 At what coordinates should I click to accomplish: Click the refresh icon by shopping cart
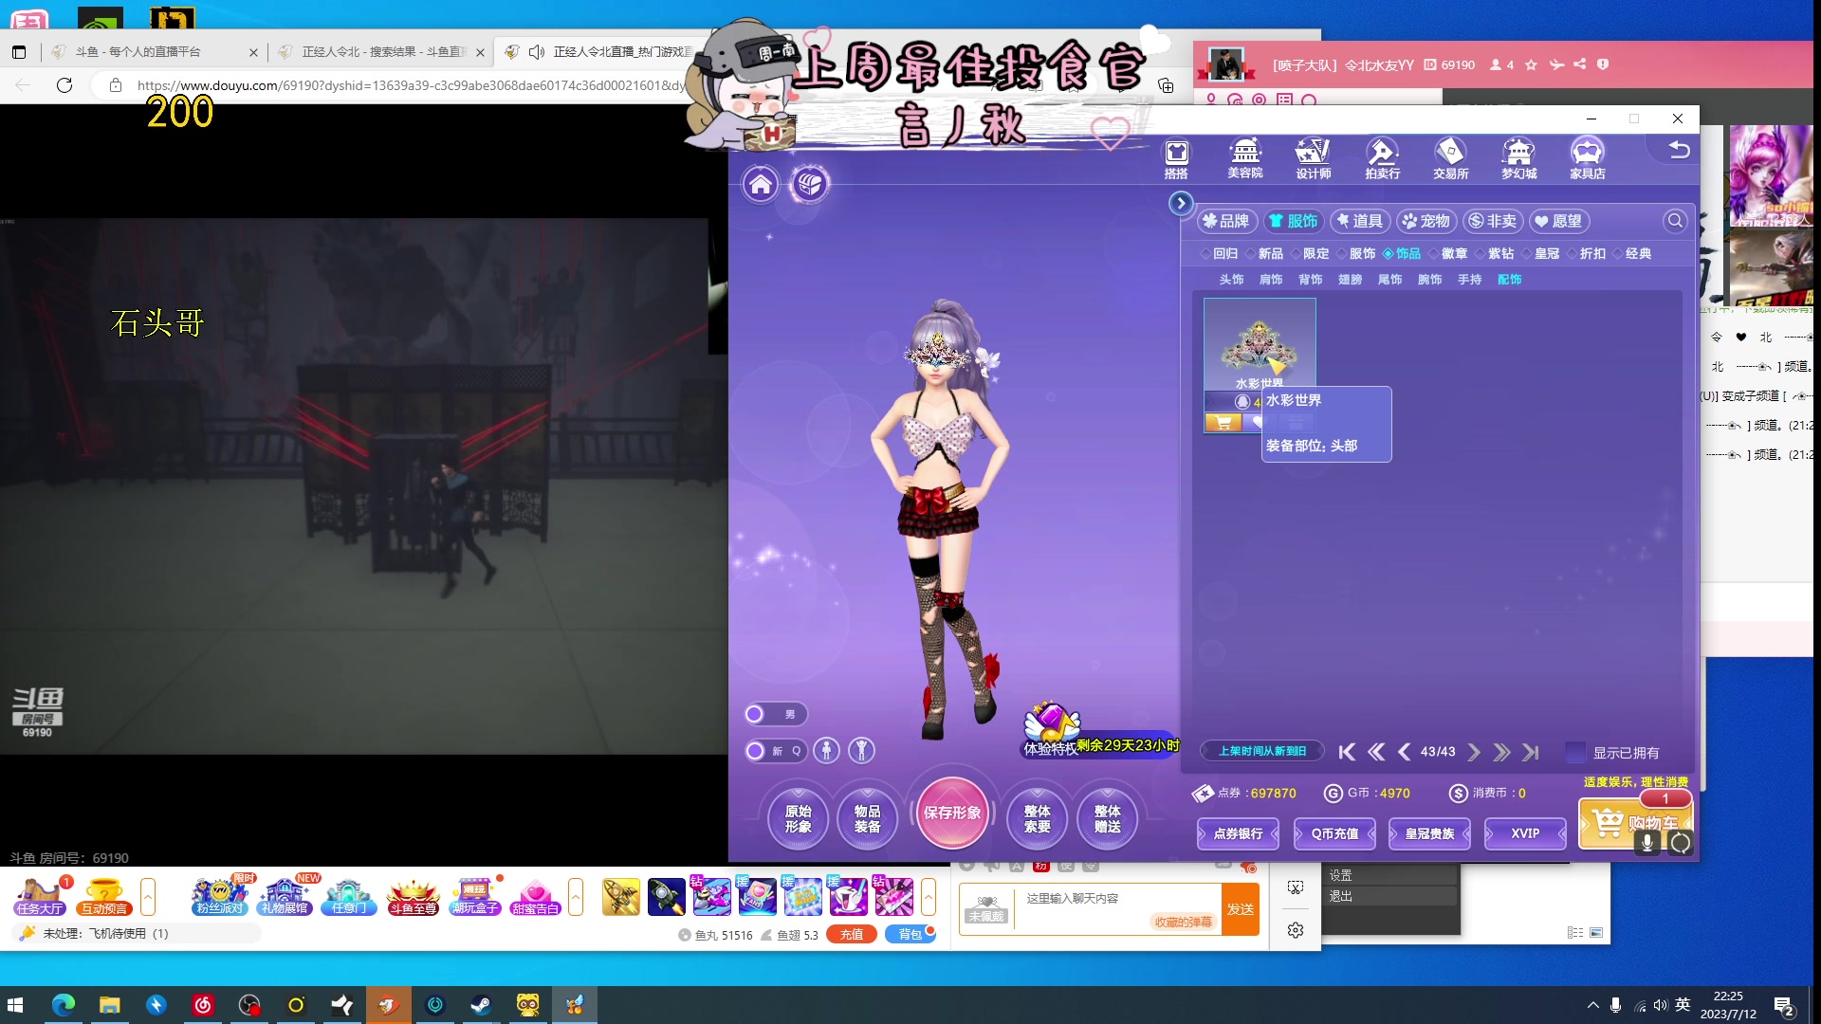tap(1681, 843)
